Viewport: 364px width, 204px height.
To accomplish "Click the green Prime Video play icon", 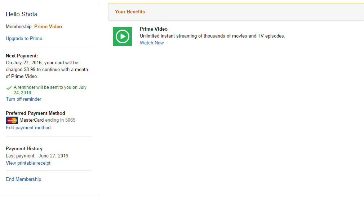I will (x=123, y=36).
